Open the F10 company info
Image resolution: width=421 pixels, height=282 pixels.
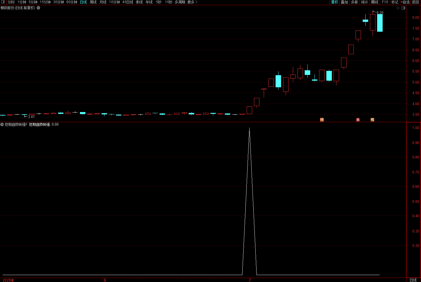pos(385,2)
